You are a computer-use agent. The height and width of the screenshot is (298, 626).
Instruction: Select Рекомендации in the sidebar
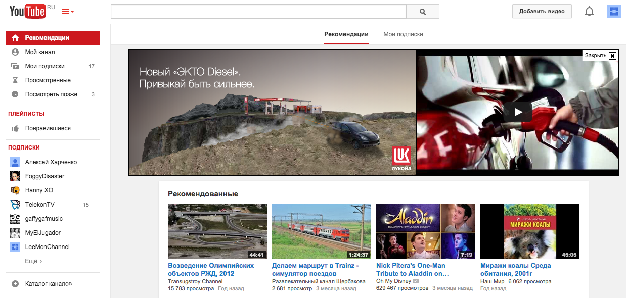53,38
